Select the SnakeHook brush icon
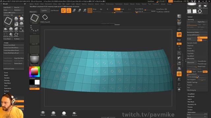211x118 pixels. coord(6,29)
